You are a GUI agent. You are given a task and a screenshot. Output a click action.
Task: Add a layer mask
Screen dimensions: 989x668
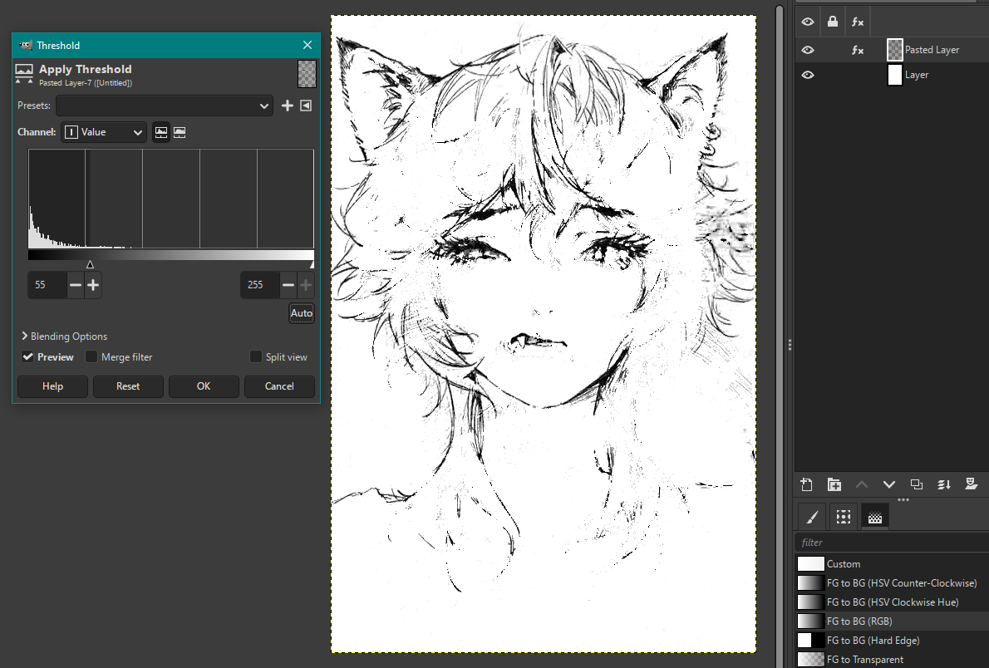click(x=972, y=484)
